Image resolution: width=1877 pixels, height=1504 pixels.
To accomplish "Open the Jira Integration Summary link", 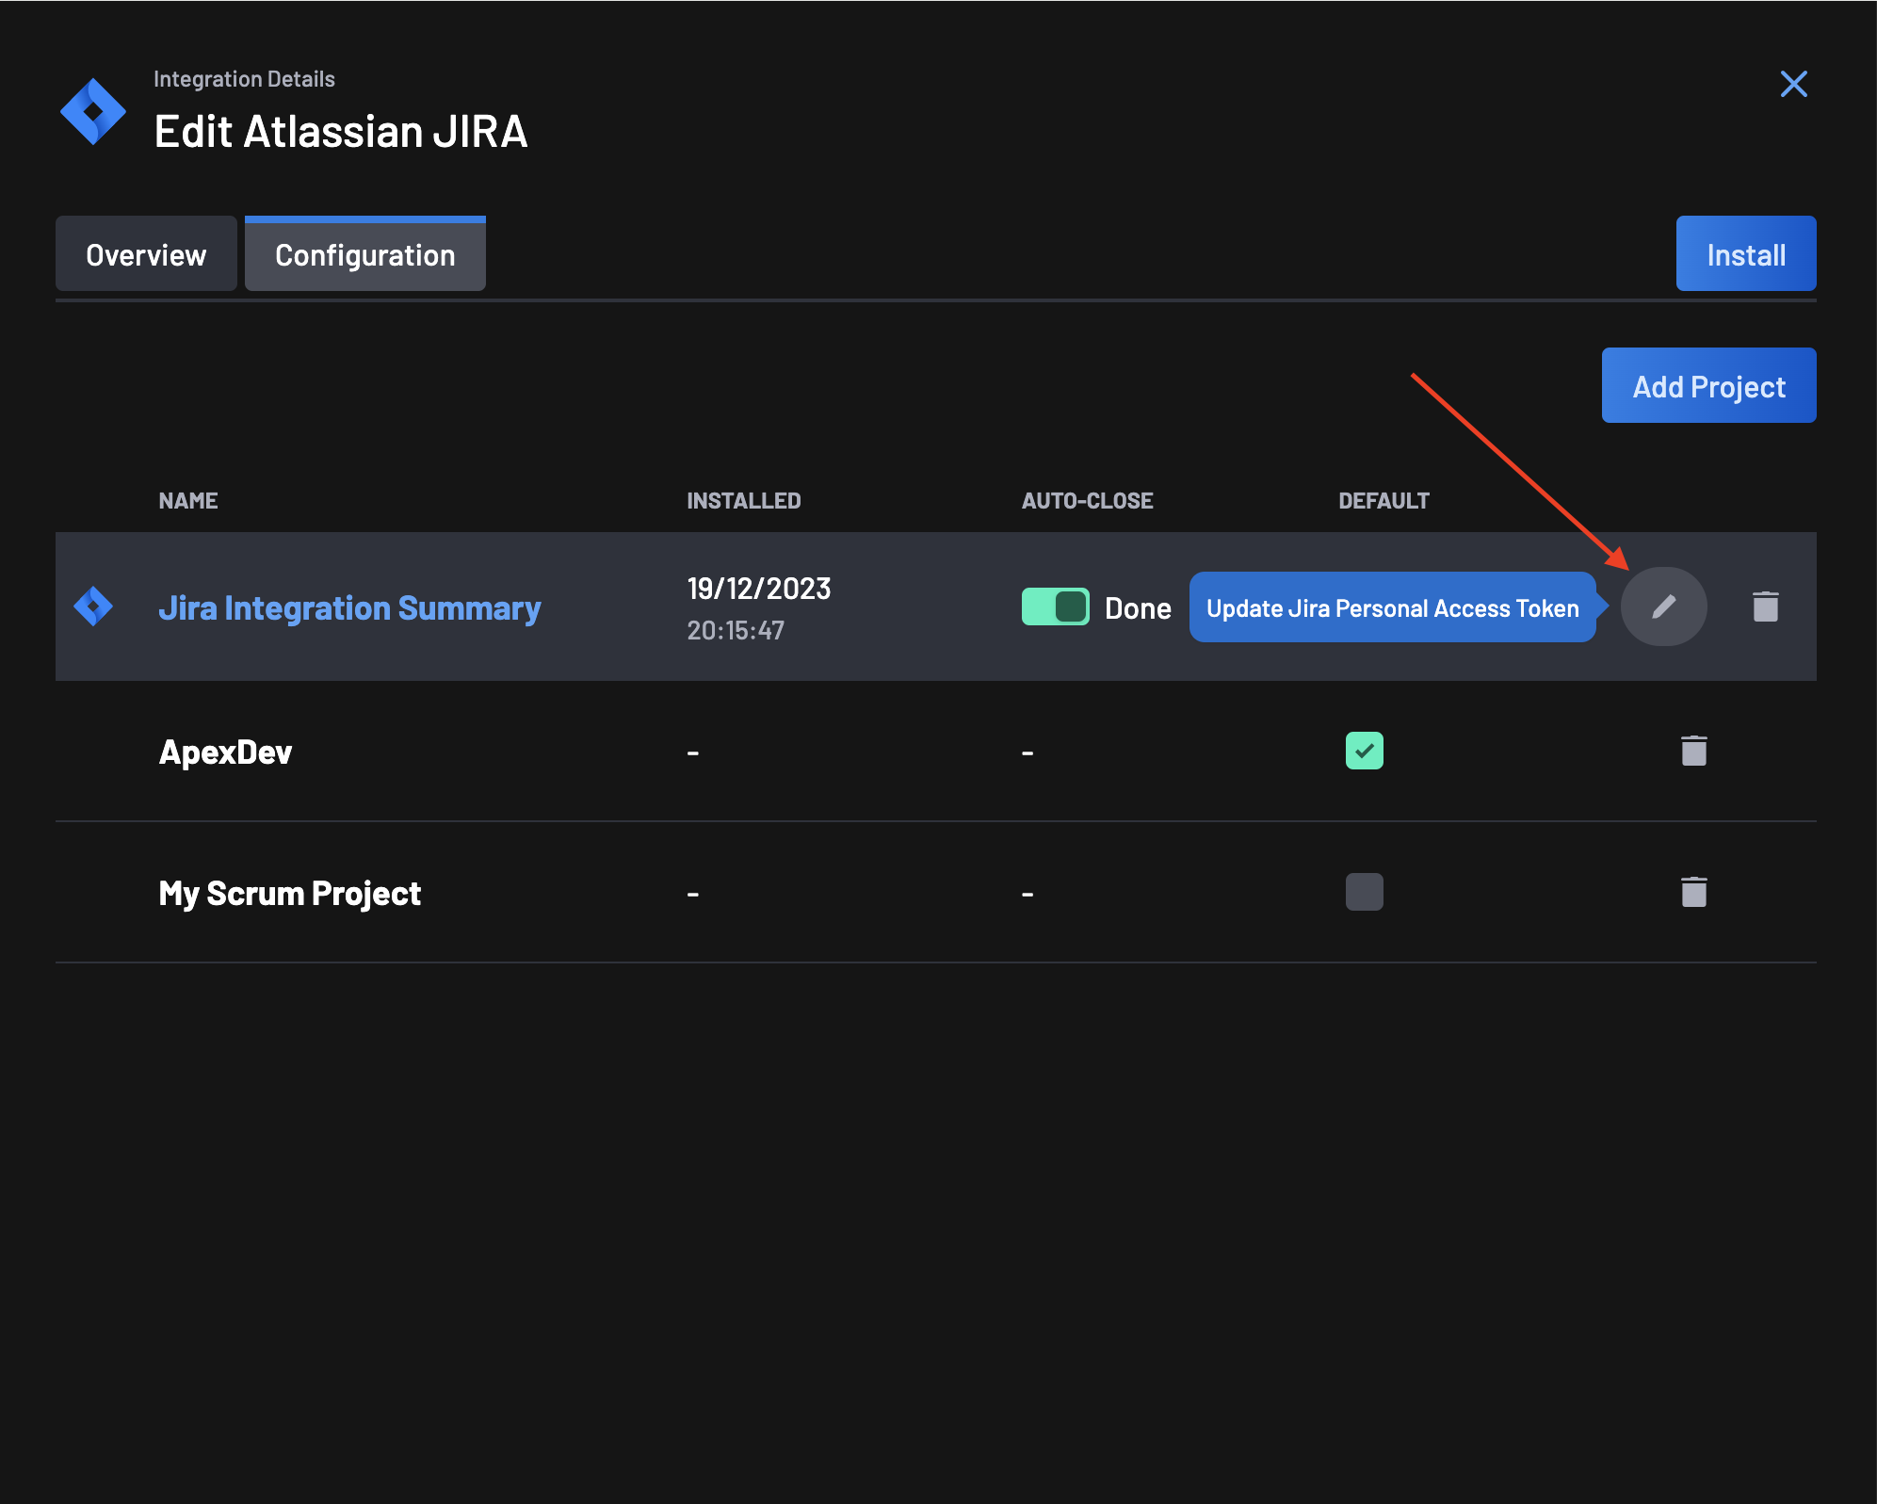I will (349, 608).
